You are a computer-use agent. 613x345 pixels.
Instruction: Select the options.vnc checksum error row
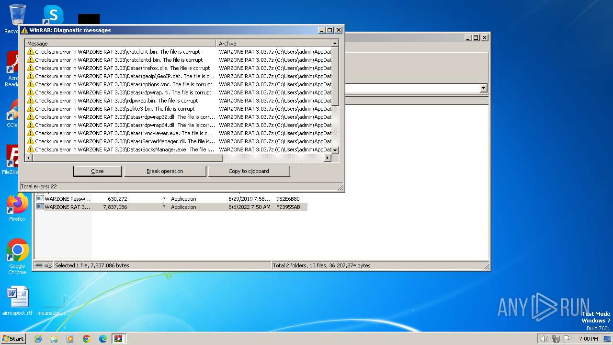(x=178, y=84)
